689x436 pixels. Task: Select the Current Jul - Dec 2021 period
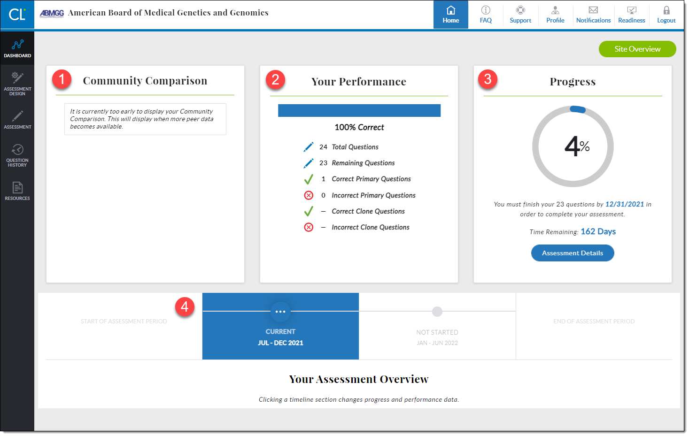click(x=280, y=326)
